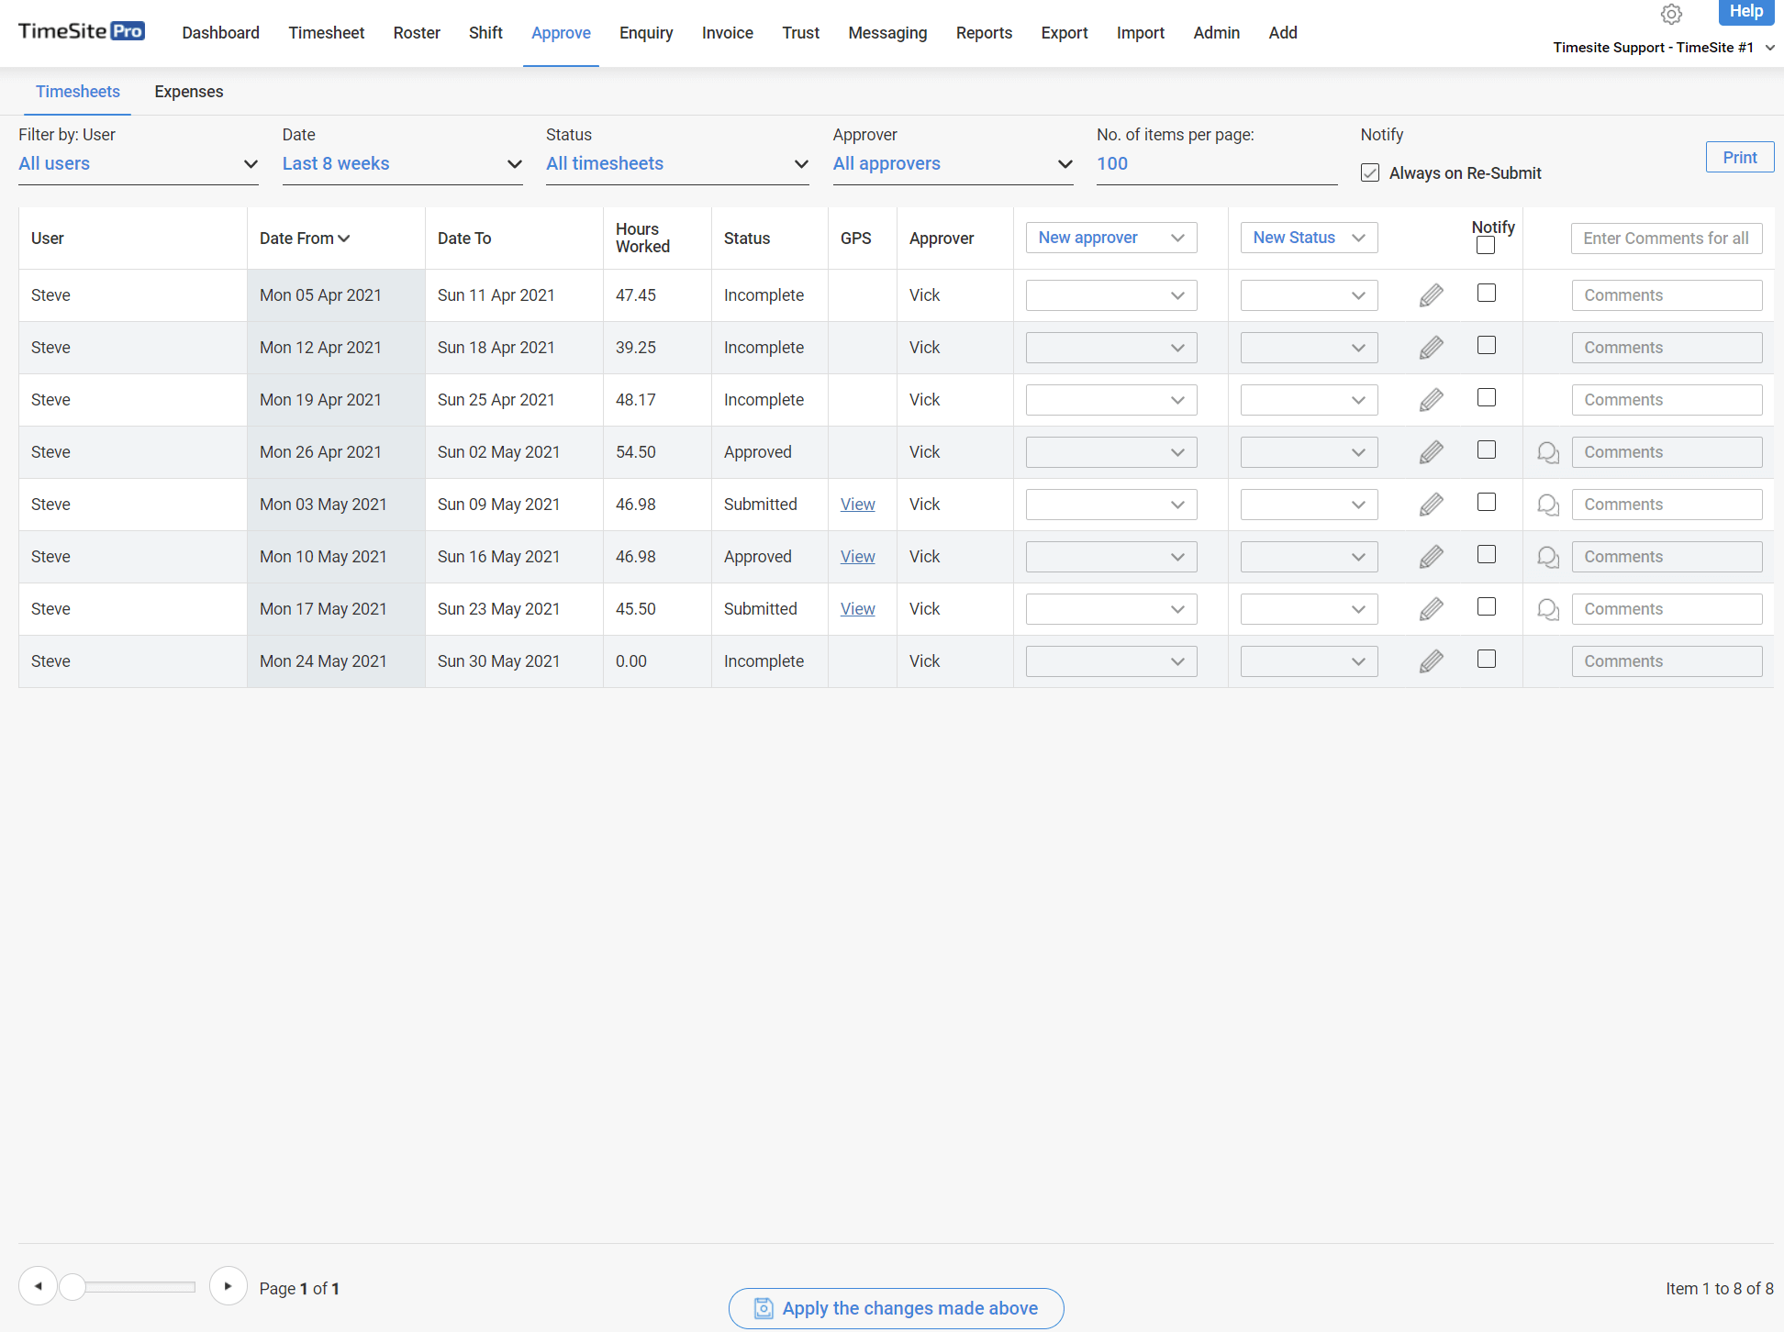Click Apply the changes made above

coord(897,1308)
